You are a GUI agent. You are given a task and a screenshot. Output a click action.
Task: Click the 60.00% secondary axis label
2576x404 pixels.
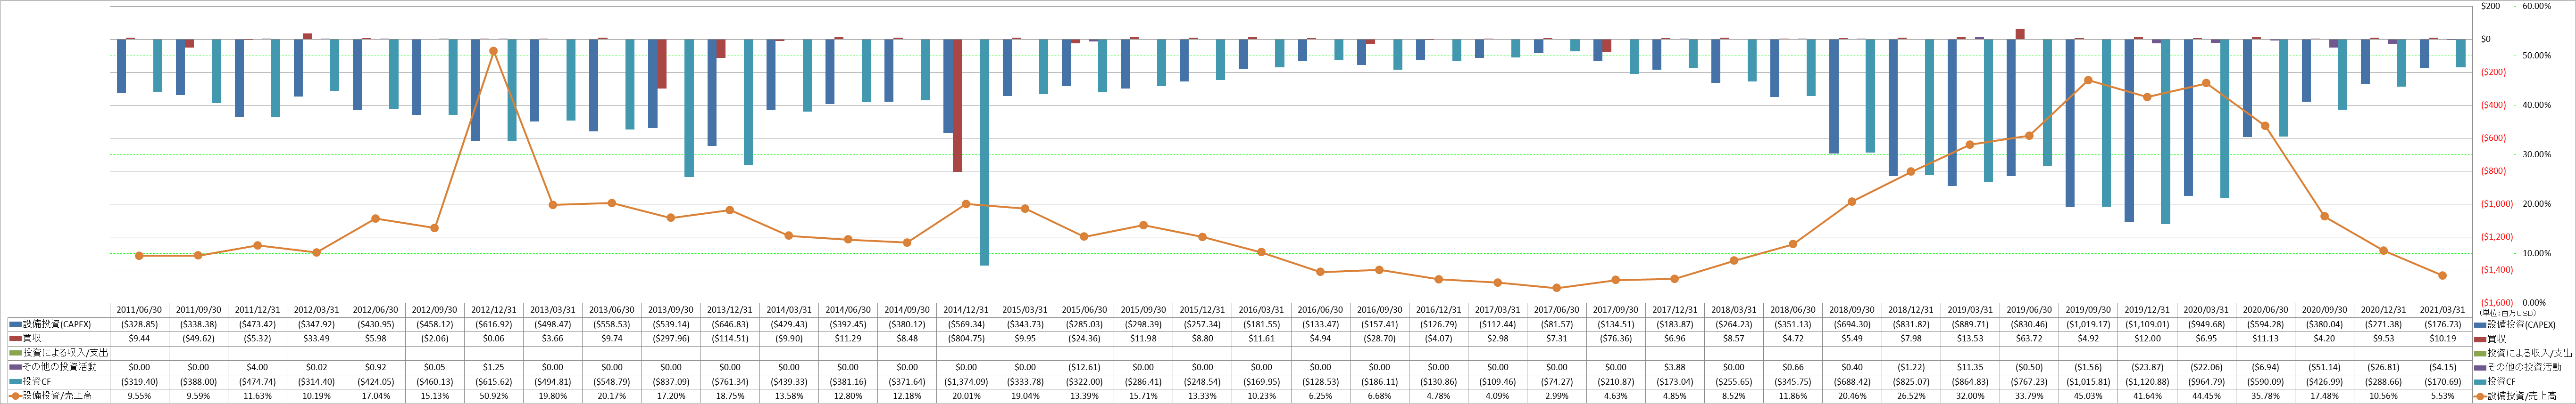pos(2536,6)
